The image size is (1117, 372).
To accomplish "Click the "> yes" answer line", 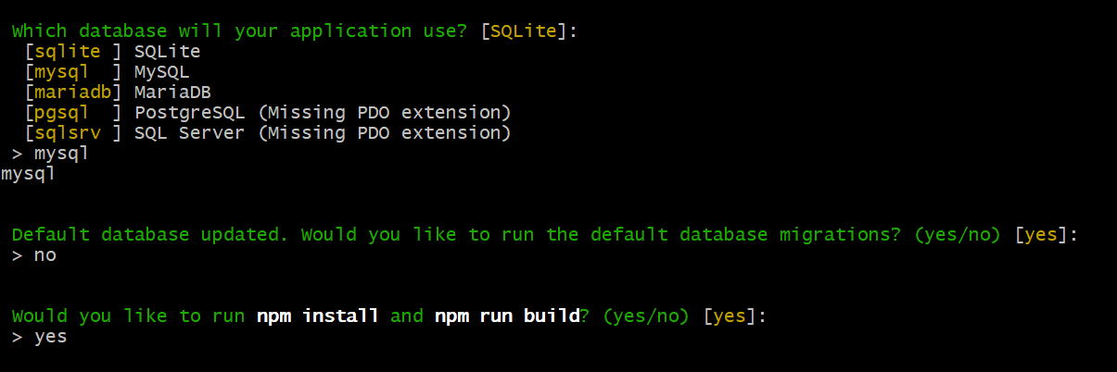I will coord(39,336).
